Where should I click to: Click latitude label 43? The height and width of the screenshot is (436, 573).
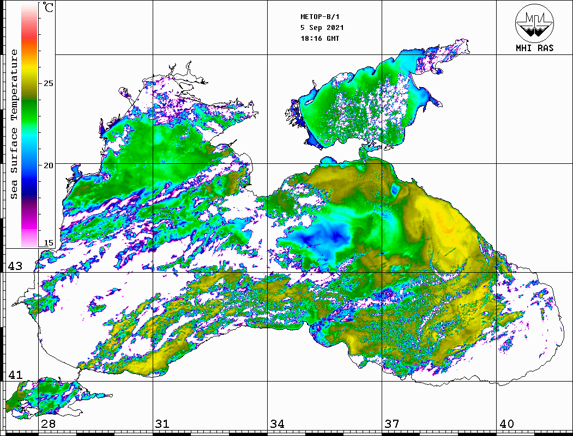15,266
